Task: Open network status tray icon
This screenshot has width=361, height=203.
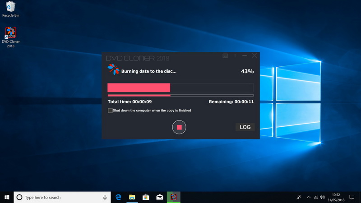Action: 316,197
